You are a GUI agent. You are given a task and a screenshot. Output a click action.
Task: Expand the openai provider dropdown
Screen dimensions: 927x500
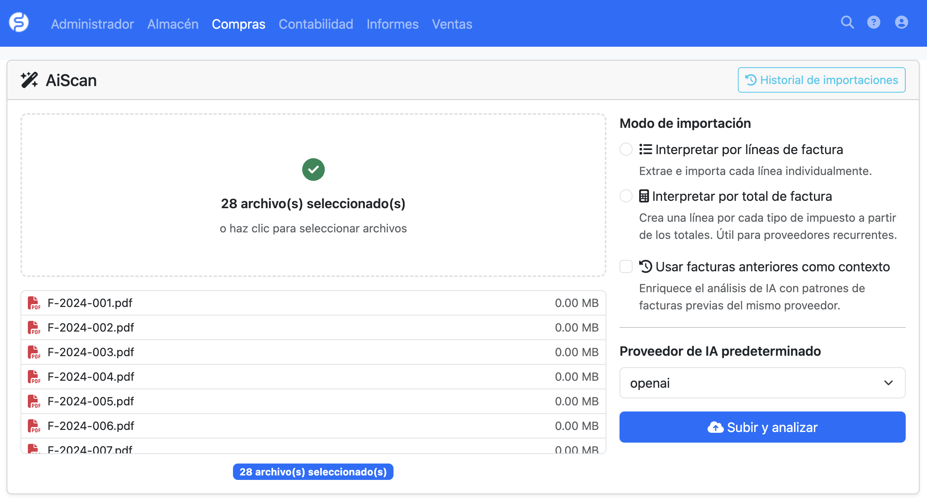(x=762, y=383)
